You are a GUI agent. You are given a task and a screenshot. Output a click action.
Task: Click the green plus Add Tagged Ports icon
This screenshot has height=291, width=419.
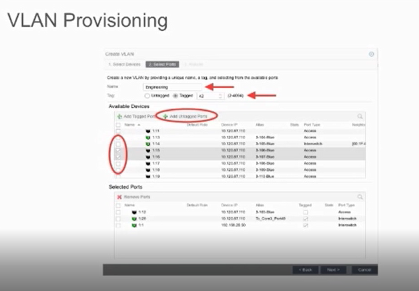pyautogui.click(x=119, y=116)
